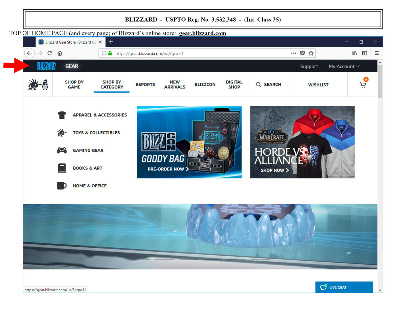Open Firefox hamburger menu
The width and height of the screenshot is (406, 313).
(x=376, y=53)
